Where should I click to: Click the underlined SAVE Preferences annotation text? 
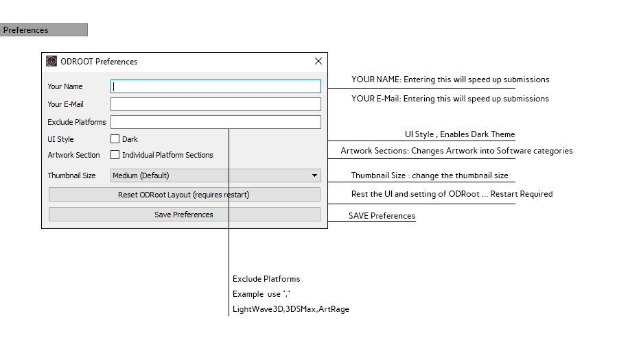[382, 216]
